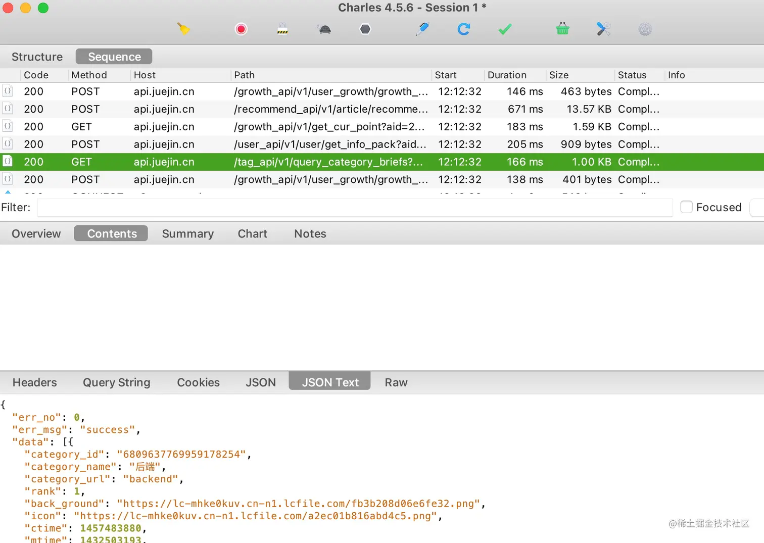This screenshot has height=543, width=764.
Task: Open Settings via the gear icon
Action: [645, 29]
